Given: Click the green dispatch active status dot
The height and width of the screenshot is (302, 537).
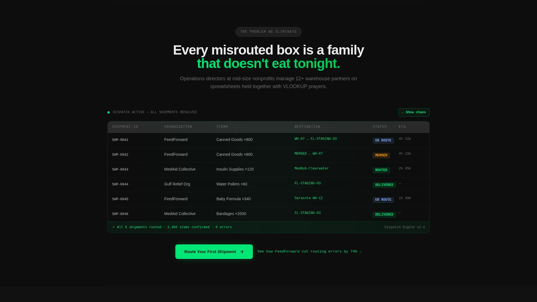Looking at the screenshot, I should pos(109,112).
